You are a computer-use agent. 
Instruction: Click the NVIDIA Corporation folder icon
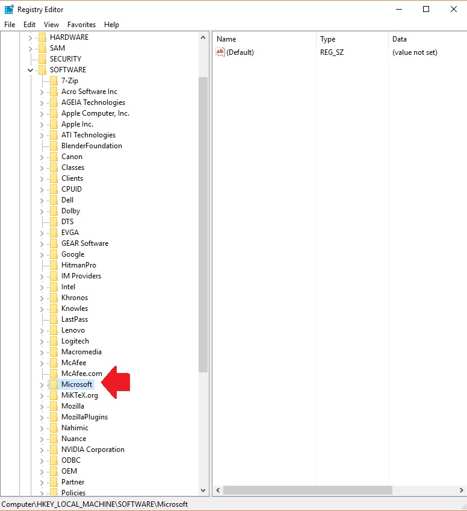(x=54, y=450)
